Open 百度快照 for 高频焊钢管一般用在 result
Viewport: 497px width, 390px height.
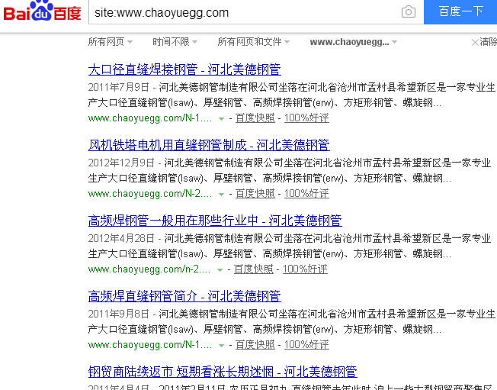tap(254, 269)
